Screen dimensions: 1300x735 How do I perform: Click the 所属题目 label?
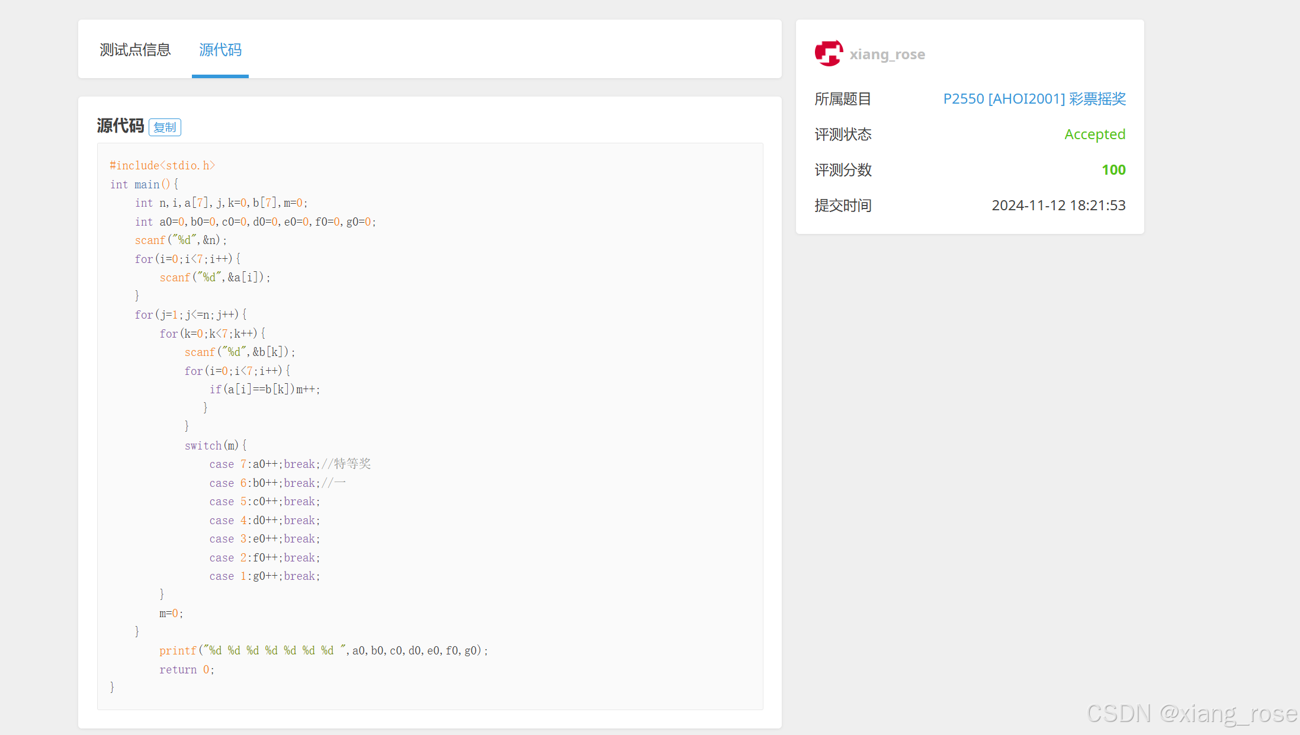(x=842, y=99)
